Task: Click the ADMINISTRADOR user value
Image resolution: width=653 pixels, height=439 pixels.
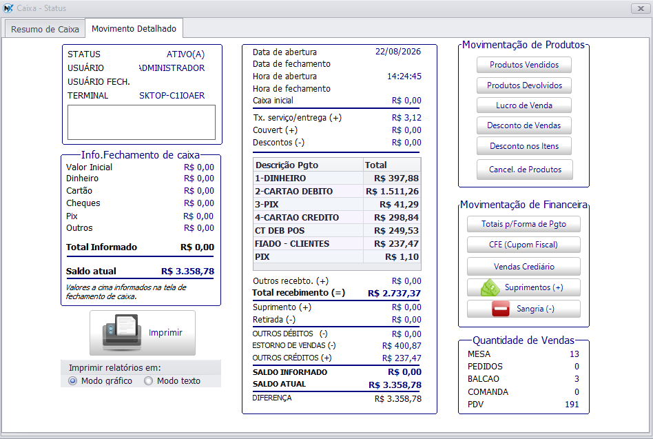Action: click(172, 68)
